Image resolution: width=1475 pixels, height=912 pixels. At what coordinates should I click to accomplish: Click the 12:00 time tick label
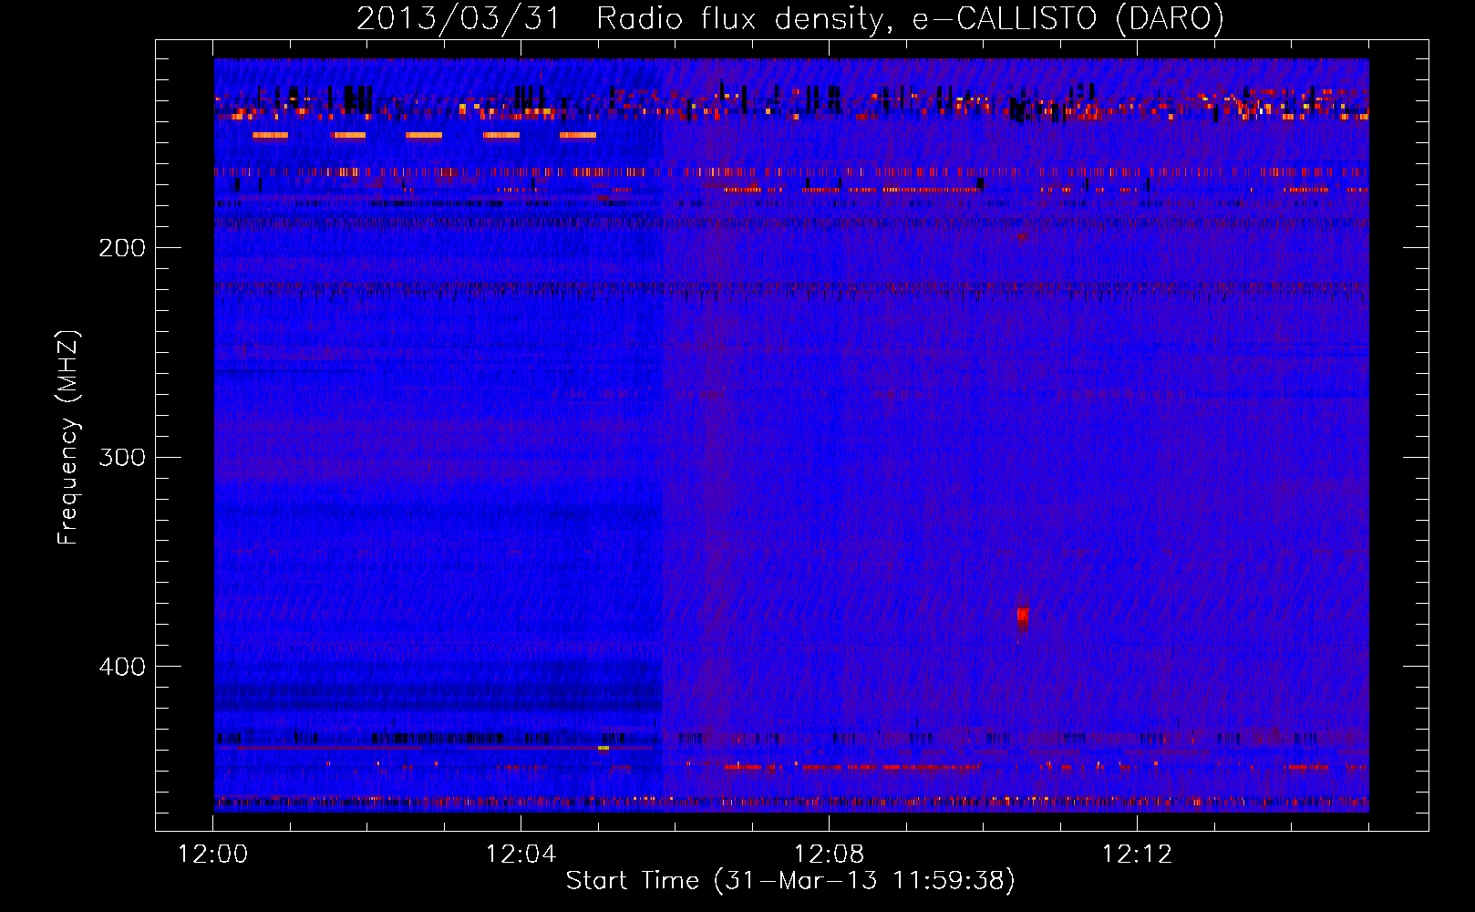point(212,854)
